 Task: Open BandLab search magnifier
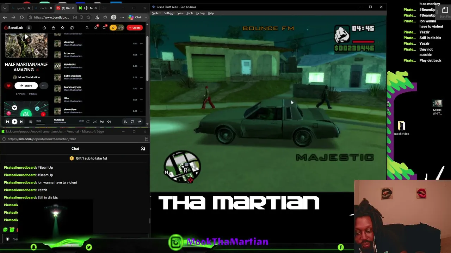click(x=87, y=28)
